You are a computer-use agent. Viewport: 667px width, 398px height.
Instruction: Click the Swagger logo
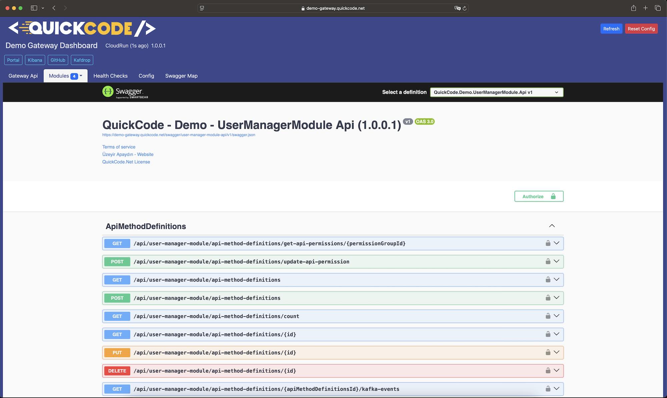tap(125, 92)
